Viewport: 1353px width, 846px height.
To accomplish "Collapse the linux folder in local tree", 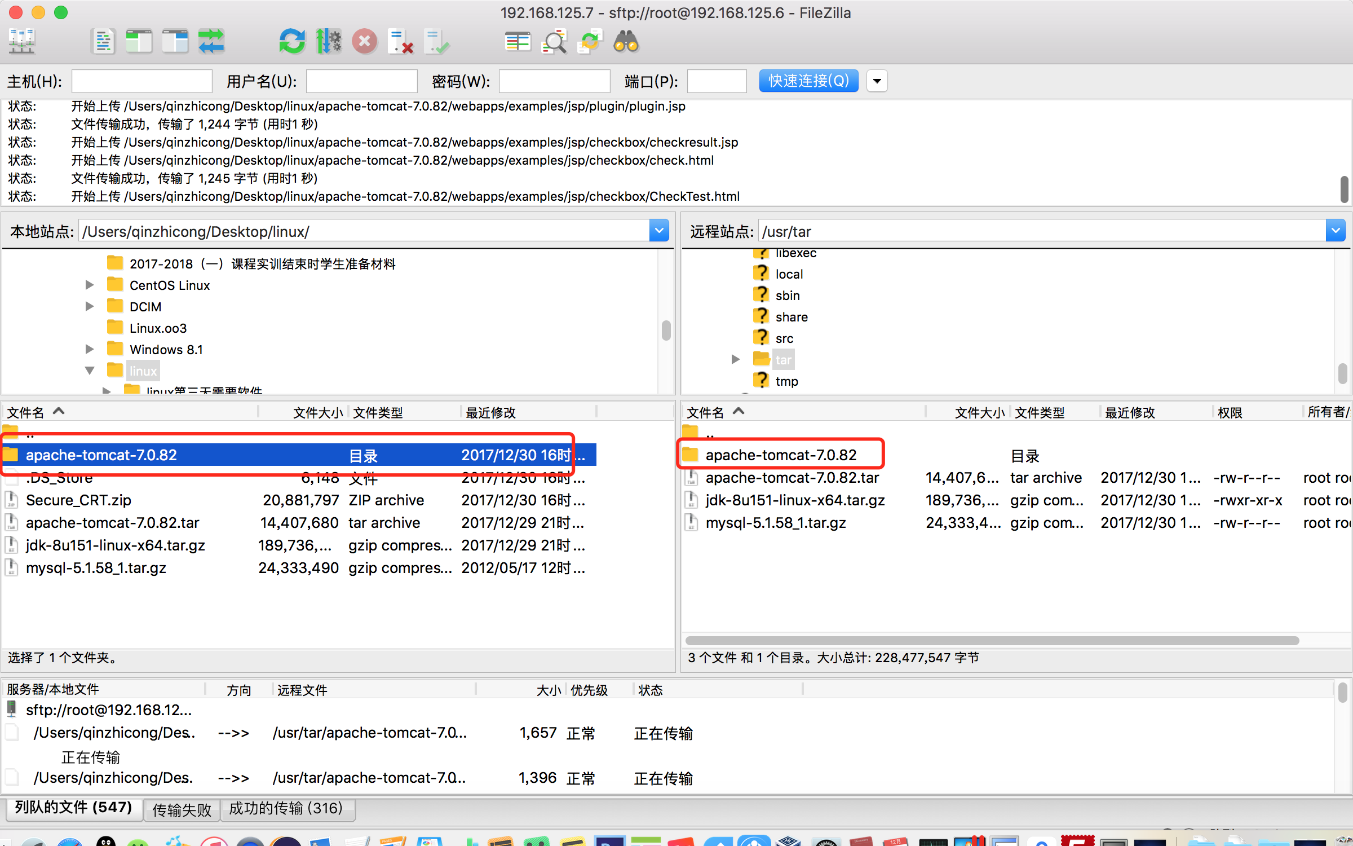I will (90, 371).
